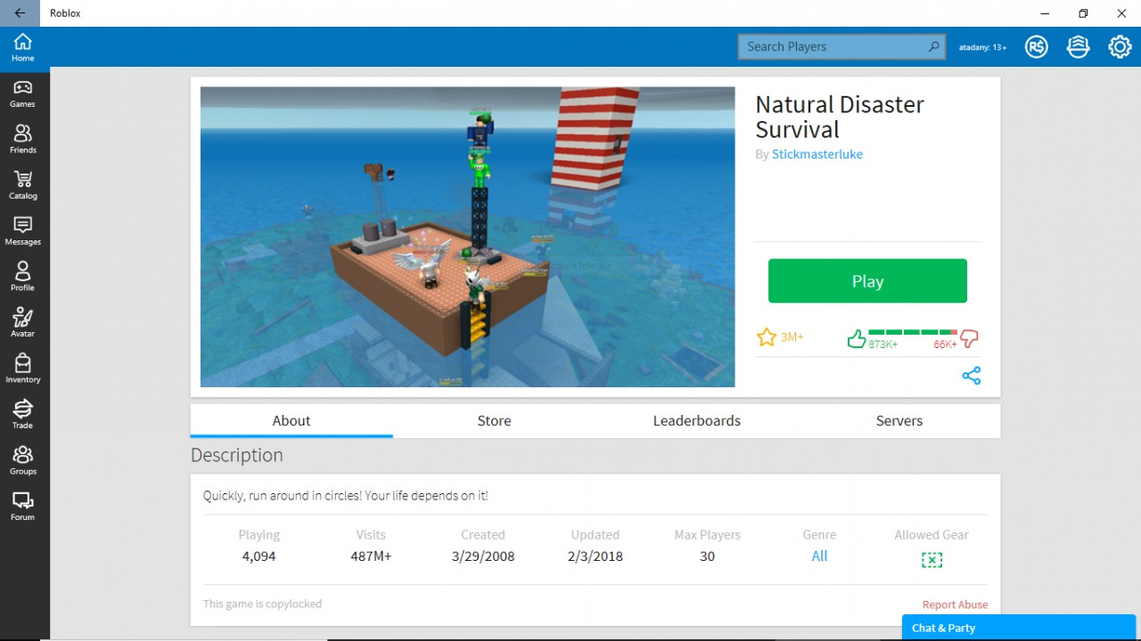Open the Friends section in sidebar

click(x=23, y=139)
